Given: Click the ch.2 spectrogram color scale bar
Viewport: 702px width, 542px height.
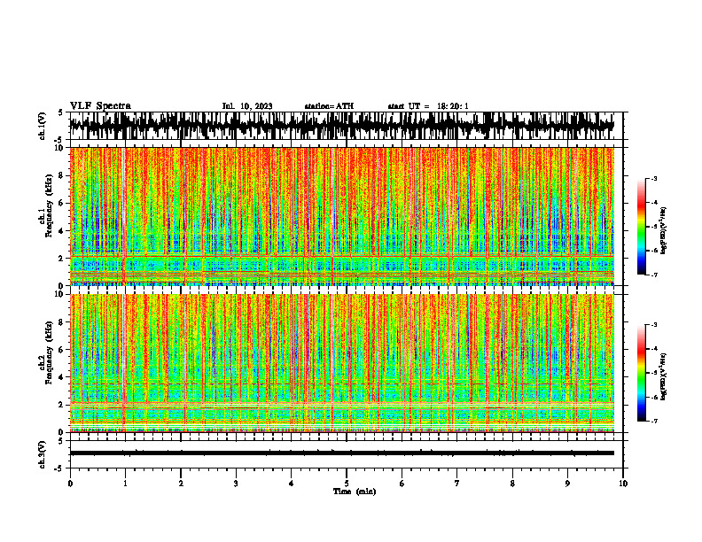Looking at the screenshot, I should [x=641, y=373].
